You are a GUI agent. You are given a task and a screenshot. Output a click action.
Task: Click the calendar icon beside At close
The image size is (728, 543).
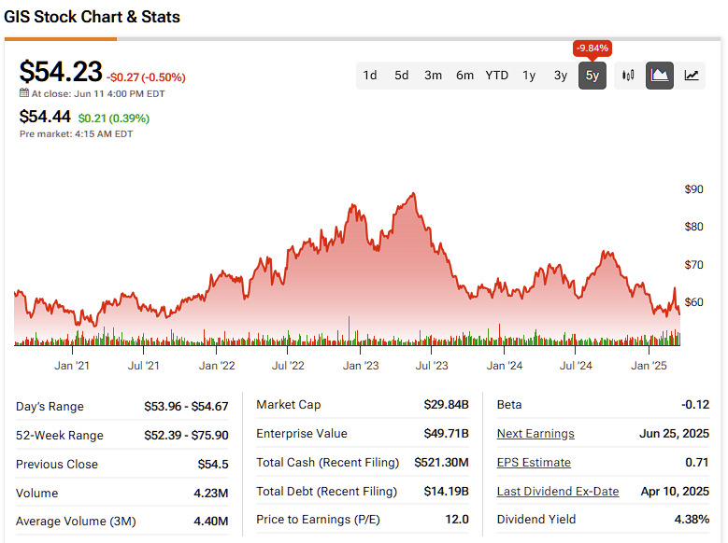(x=24, y=93)
